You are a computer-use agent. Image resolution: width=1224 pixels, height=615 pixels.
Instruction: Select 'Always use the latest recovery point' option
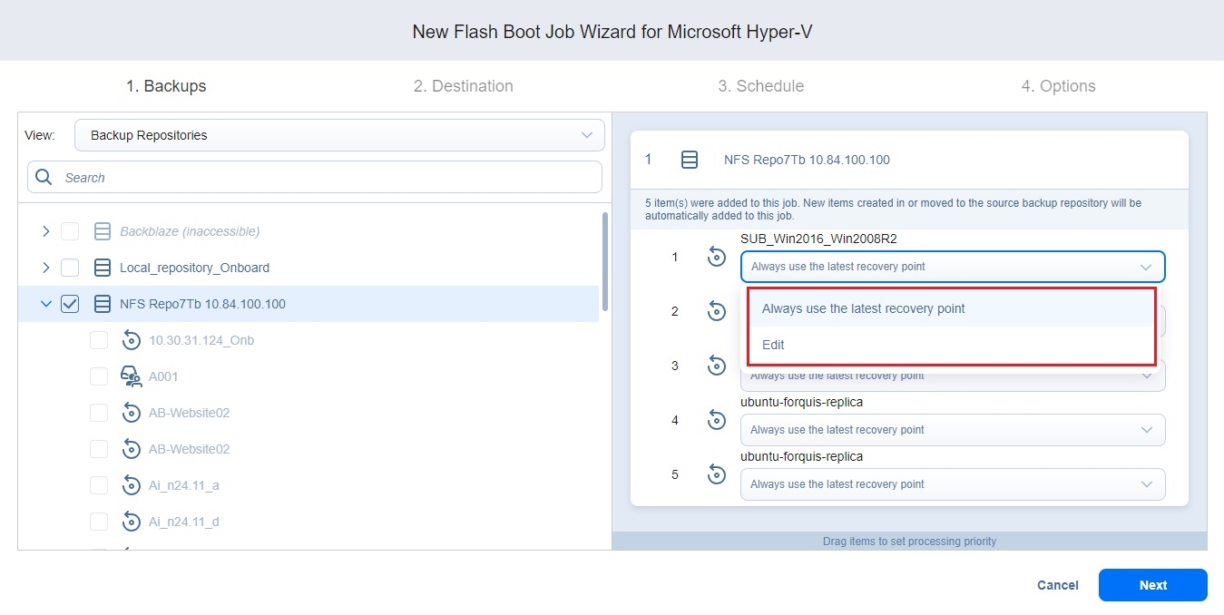(863, 308)
